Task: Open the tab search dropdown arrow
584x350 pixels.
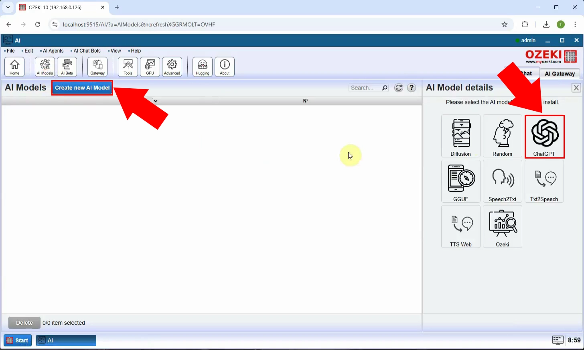Action: click(x=8, y=7)
